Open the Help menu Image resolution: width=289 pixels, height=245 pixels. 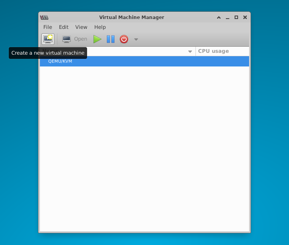pyautogui.click(x=100, y=27)
